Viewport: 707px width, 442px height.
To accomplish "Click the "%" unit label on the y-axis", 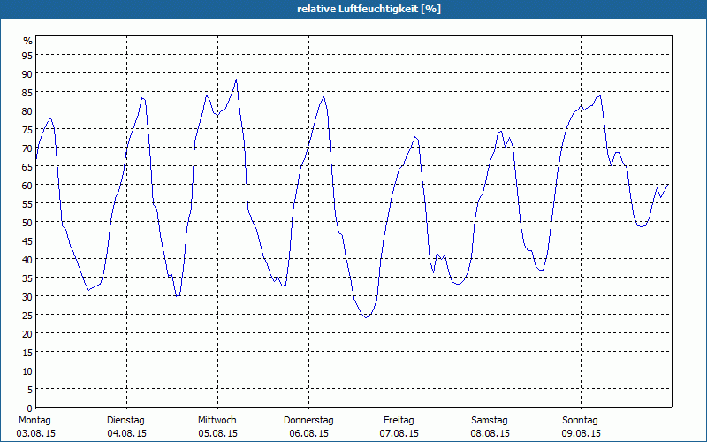I will 27,41.
